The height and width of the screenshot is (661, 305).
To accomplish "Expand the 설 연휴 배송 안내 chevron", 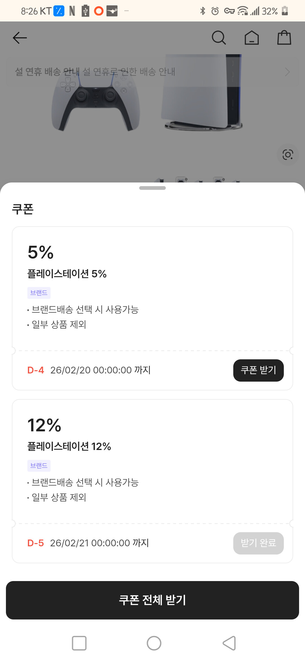I will pyautogui.click(x=287, y=72).
